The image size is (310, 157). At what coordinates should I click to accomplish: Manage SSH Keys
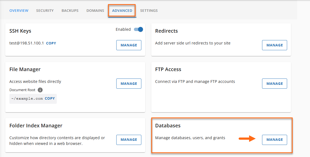(x=129, y=45)
